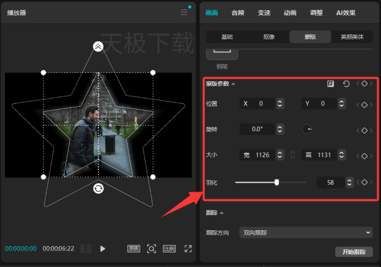
Task: Click the 开始跟踪 button
Action: click(354, 252)
